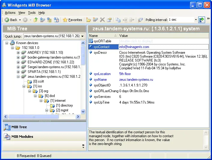This screenshot has width=212, height=160.
Task: Switch to the MIB Modules panel
Action: click(x=22, y=137)
